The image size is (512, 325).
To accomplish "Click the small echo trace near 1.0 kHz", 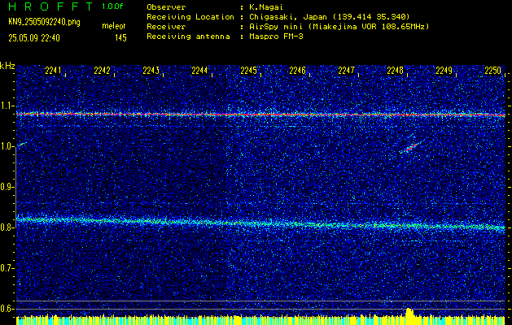I will (x=21, y=145).
